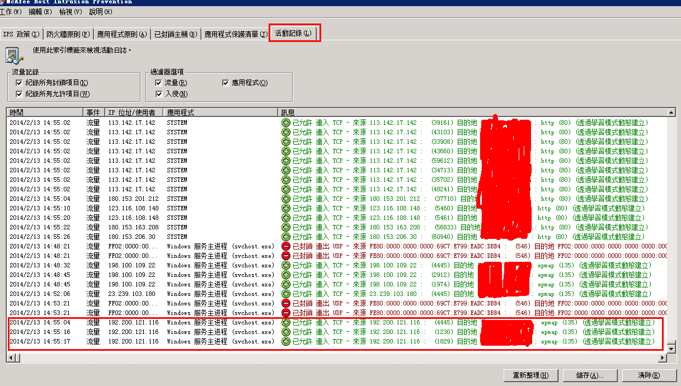
Task: Click the red blocked icon on the first FF02 UDP row
Action: pyautogui.click(x=285, y=246)
